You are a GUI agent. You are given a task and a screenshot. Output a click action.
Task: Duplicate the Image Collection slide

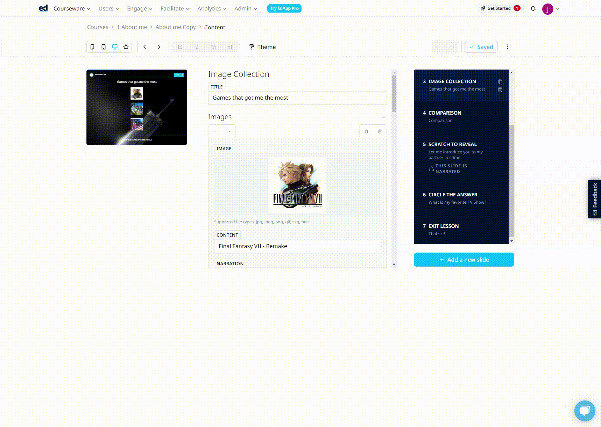coord(500,82)
